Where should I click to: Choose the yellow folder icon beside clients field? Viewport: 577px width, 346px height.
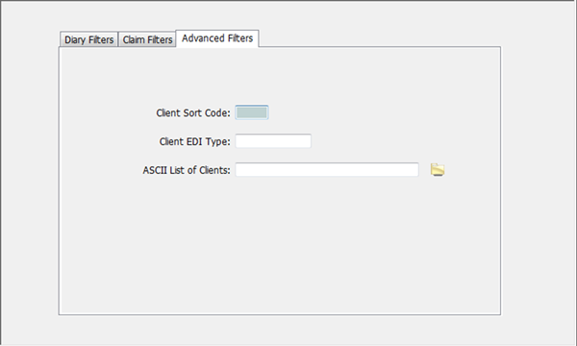click(438, 170)
